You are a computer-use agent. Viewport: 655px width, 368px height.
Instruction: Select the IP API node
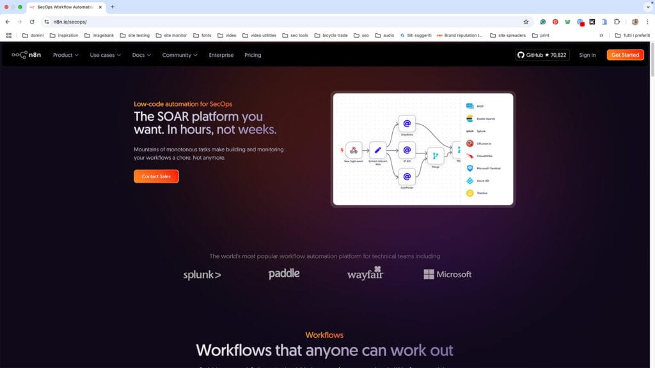407,149
